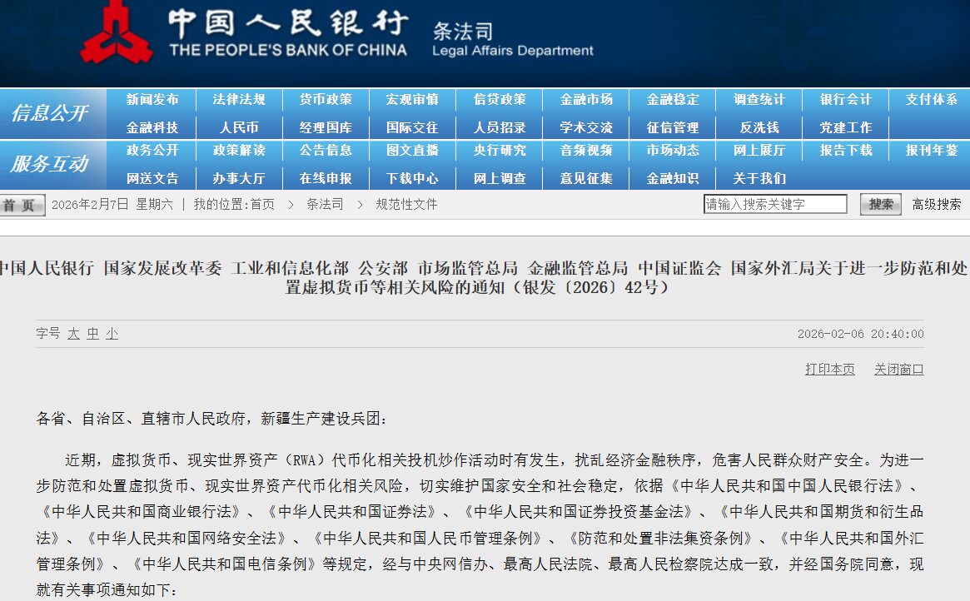Screen dimensions: 970x601
Task: Click the 关闭窗口 close window link
Action: tap(898, 370)
